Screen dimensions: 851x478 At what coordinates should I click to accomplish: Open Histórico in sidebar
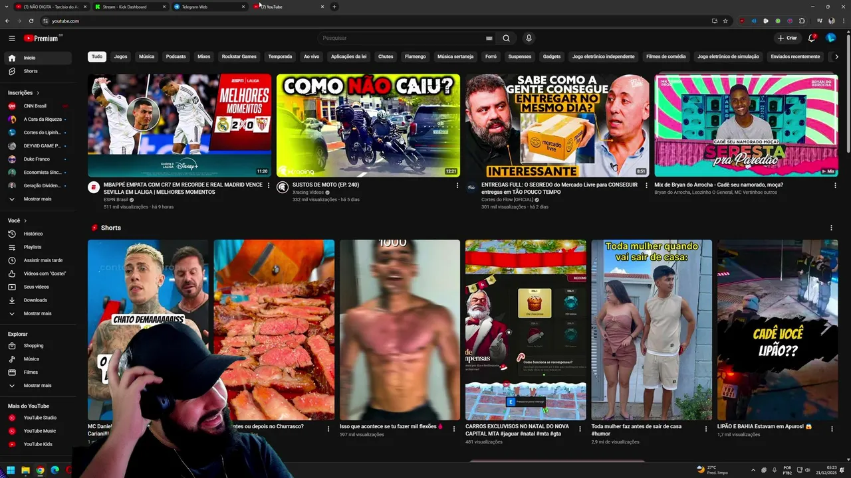[x=39, y=234]
